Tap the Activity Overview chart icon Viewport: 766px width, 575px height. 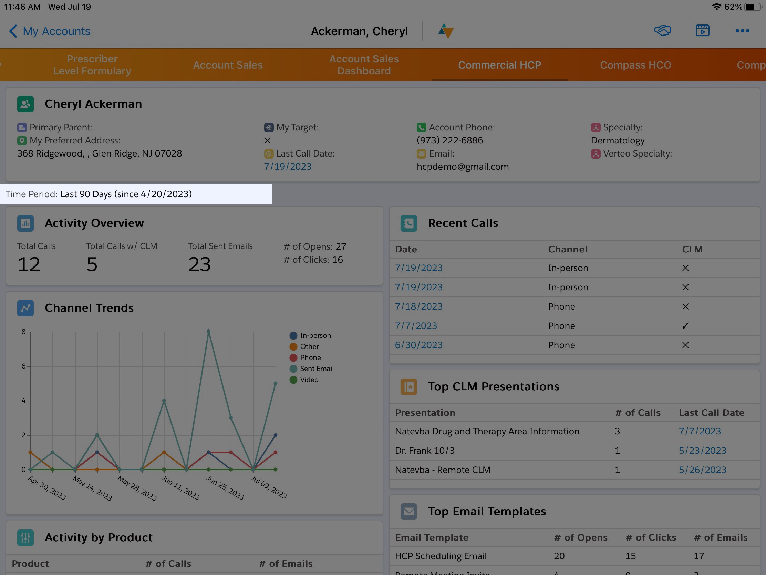pyautogui.click(x=25, y=223)
